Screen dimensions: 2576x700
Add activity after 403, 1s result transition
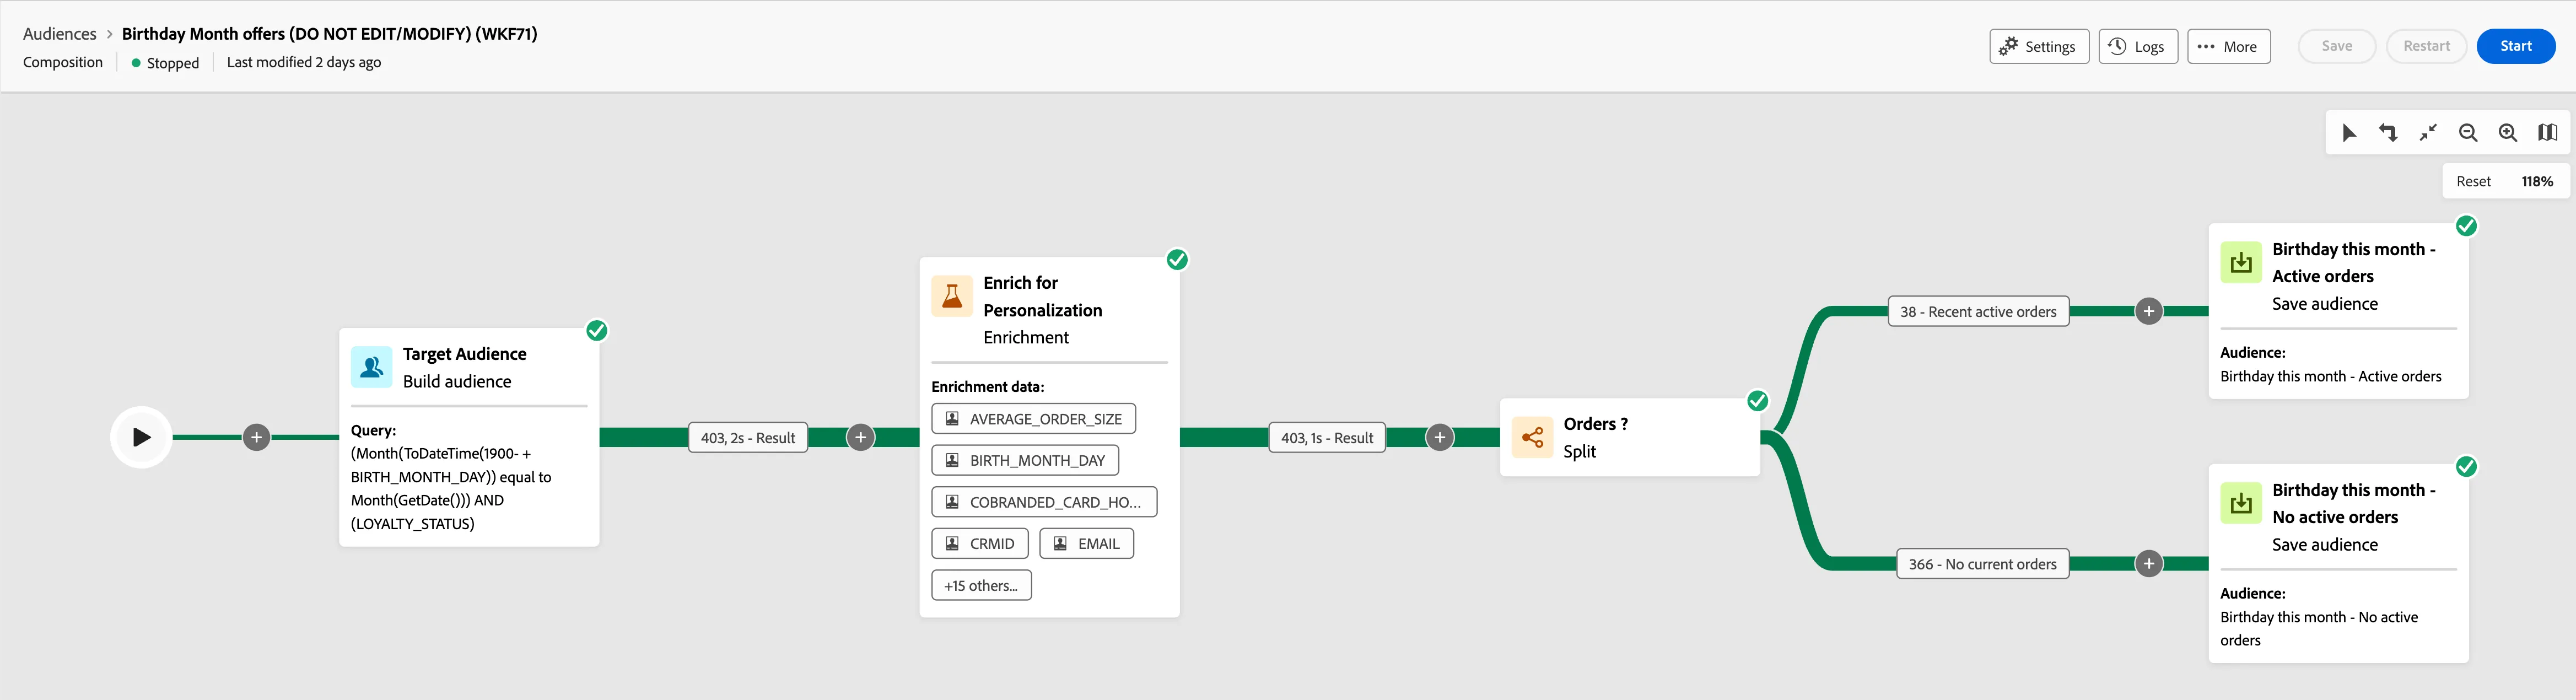click(1440, 437)
